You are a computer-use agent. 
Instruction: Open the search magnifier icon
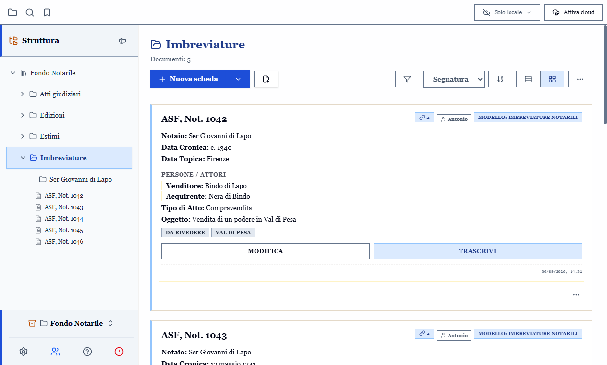point(30,12)
